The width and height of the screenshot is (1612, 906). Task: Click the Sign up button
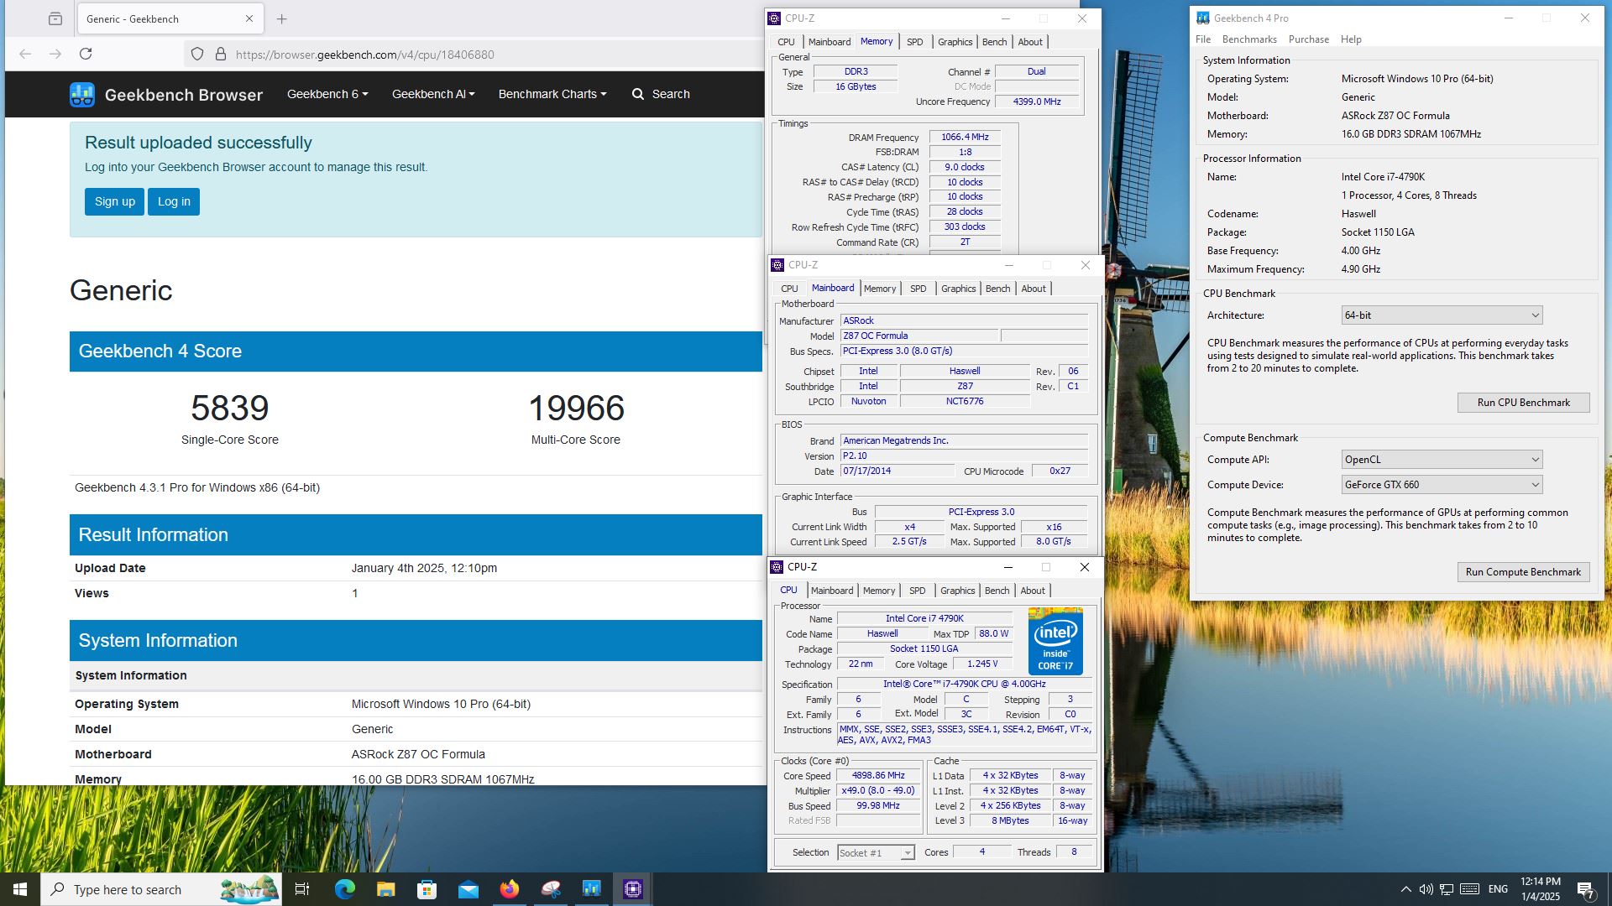114,201
